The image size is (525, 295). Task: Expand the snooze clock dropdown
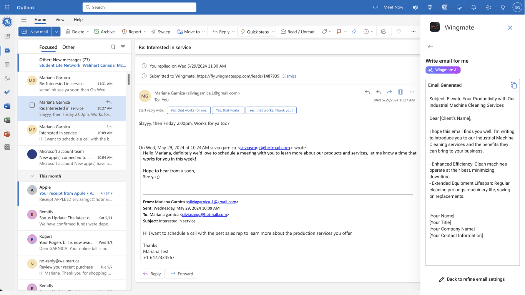(x=372, y=32)
